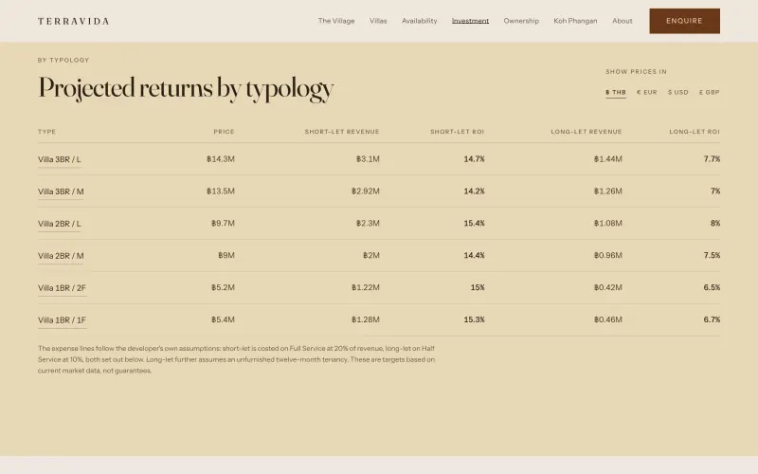The height and width of the screenshot is (474, 758).
Task: Click the BY TYPOLOGY section label
Action: pyautogui.click(x=63, y=60)
